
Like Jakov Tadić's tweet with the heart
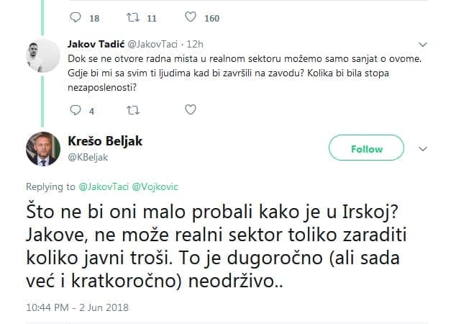pos(190,110)
